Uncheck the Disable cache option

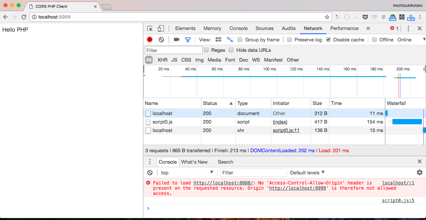click(328, 39)
